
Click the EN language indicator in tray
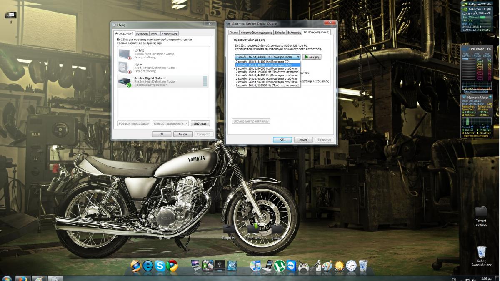point(454,279)
